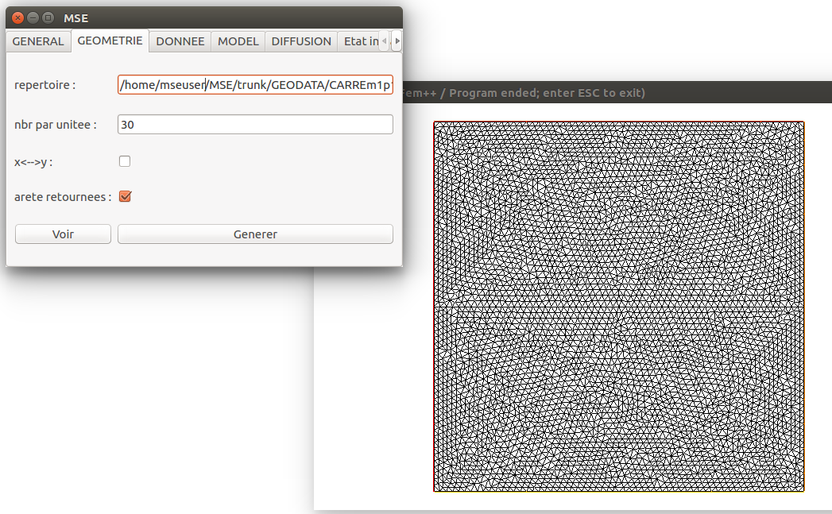Open the GENERAL tab
Screen dimensions: 832x514
coord(38,41)
